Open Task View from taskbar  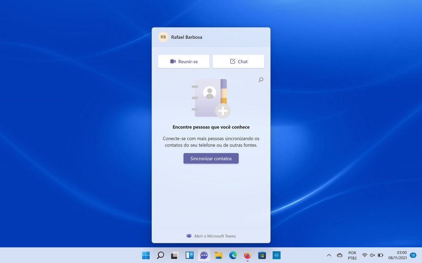(175, 255)
